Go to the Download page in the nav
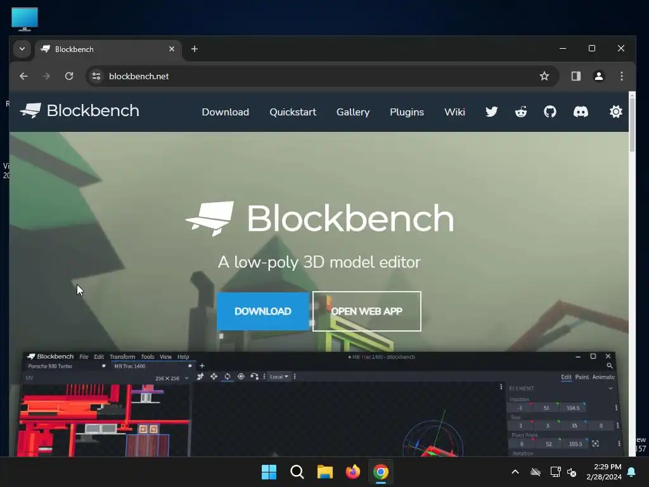Screen dimensions: 649x487 tap(225, 112)
